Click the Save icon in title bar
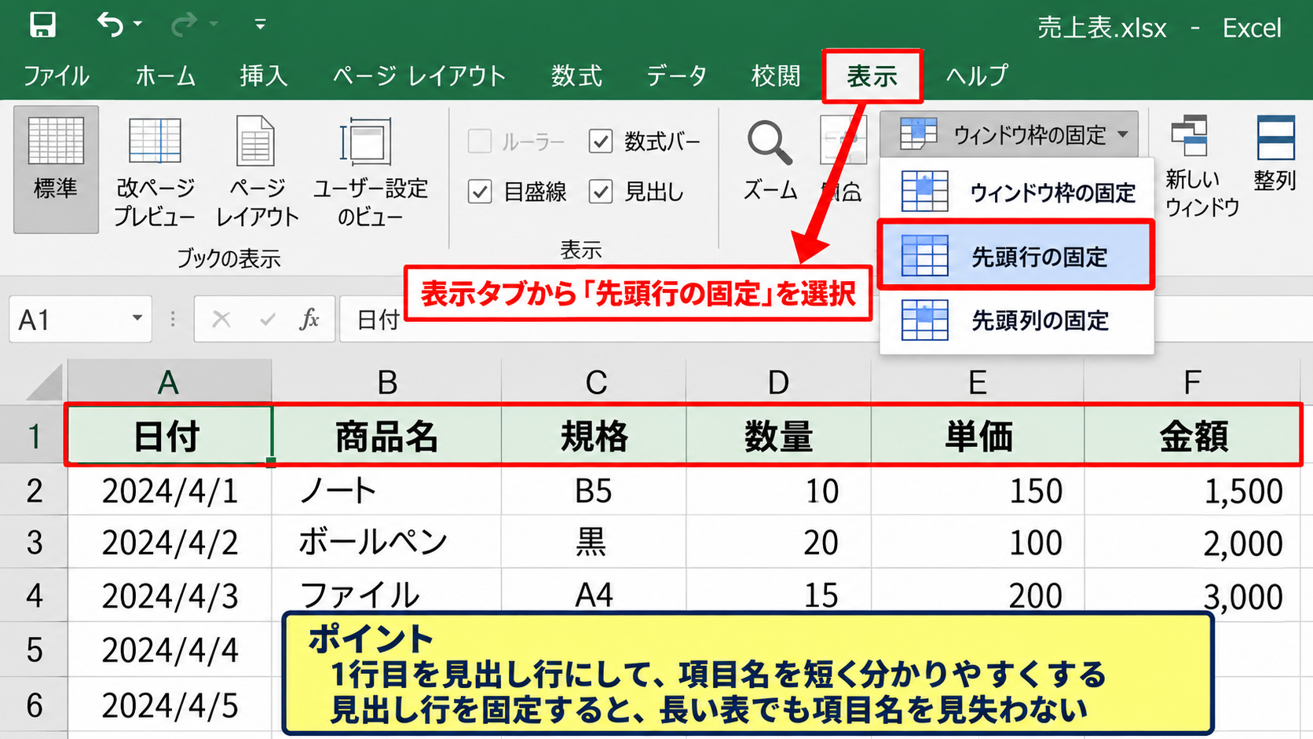1313x739 pixels. (42, 24)
